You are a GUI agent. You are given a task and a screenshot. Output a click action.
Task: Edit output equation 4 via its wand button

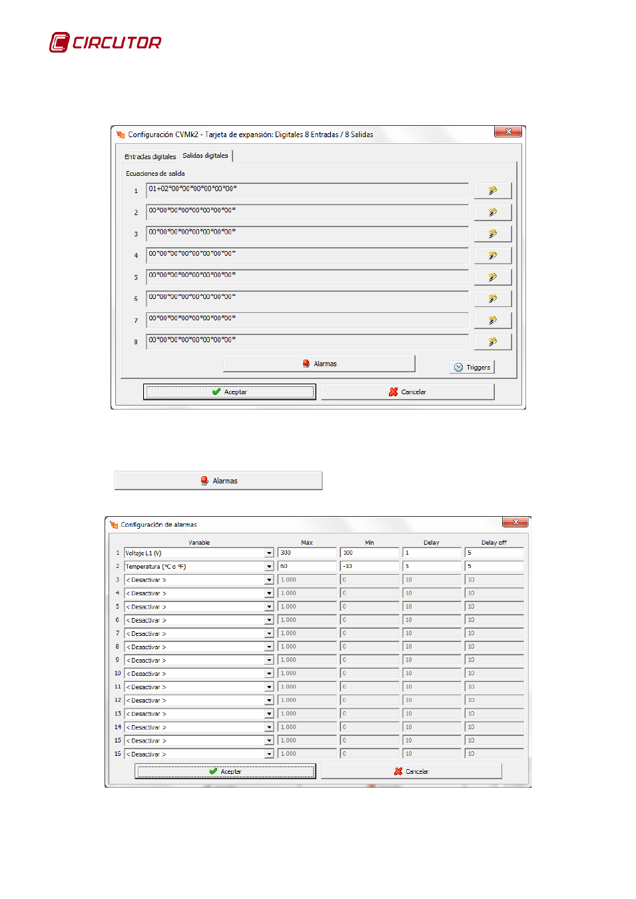coord(493,255)
